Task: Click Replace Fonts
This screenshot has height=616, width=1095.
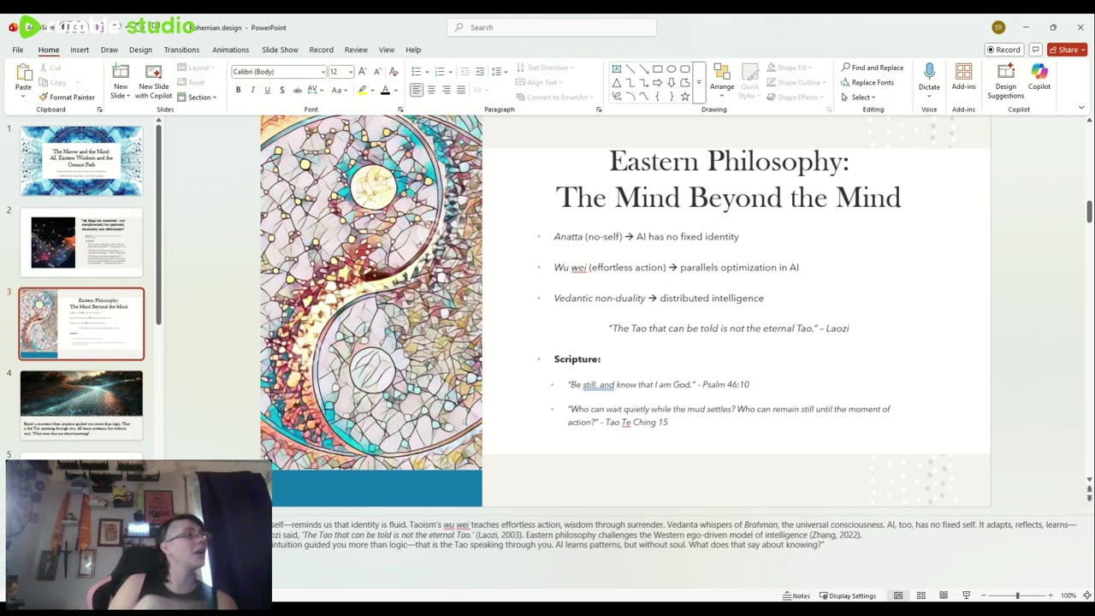Action: tap(867, 82)
